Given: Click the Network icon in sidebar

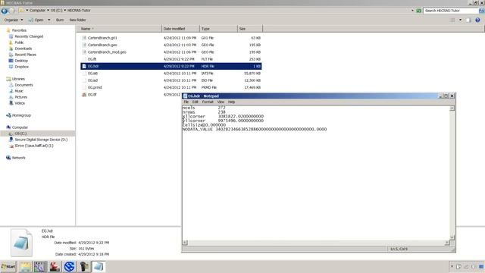Looking at the screenshot, I should click(8, 158).
